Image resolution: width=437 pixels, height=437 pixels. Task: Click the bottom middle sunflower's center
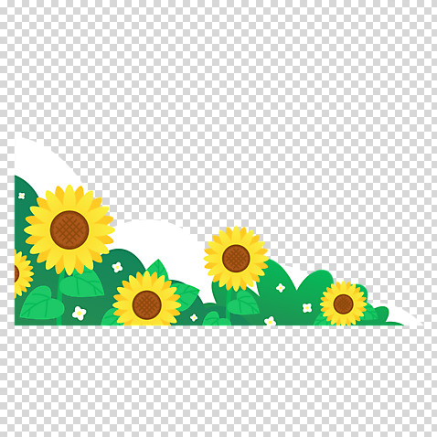146,305
